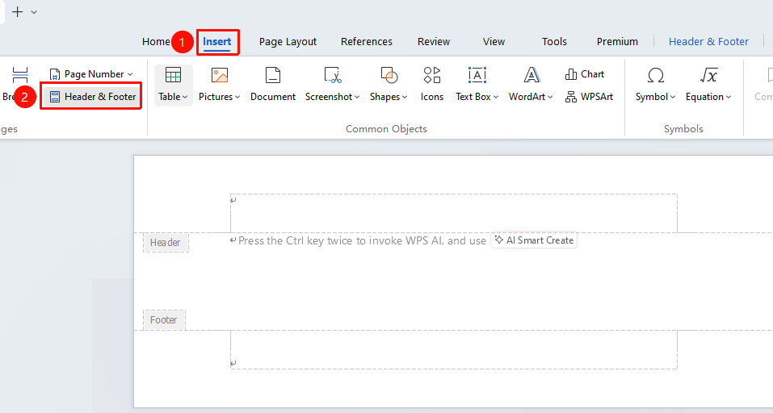
Task: Click the Page Number icon
Action: [x=55, y=74]
